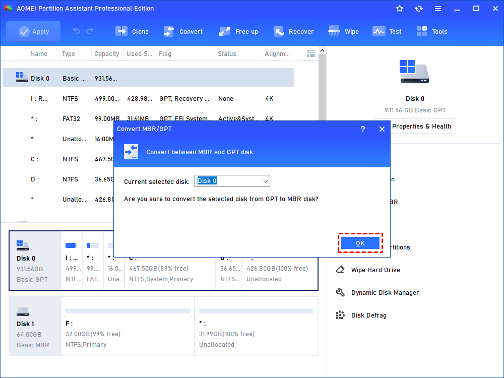504x378 pixels.
Task: Click the Apply button
Action: pyautogui.click(x=33, y=31)
